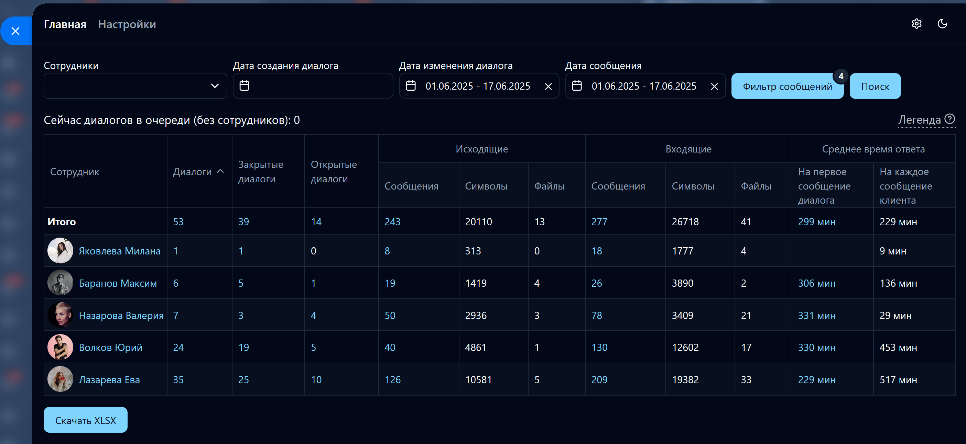Click the calendar icon in the message date field
The height and width of the screenshot is (444, 966).
pyautogui.click(x=577, y=86)
